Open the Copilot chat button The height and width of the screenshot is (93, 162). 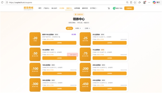[x=157, y=2]
